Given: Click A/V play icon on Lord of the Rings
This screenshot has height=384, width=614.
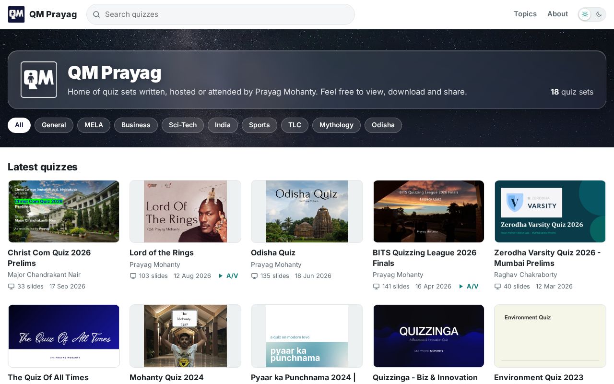Looking at the screenshot, I should coord(221,276).
